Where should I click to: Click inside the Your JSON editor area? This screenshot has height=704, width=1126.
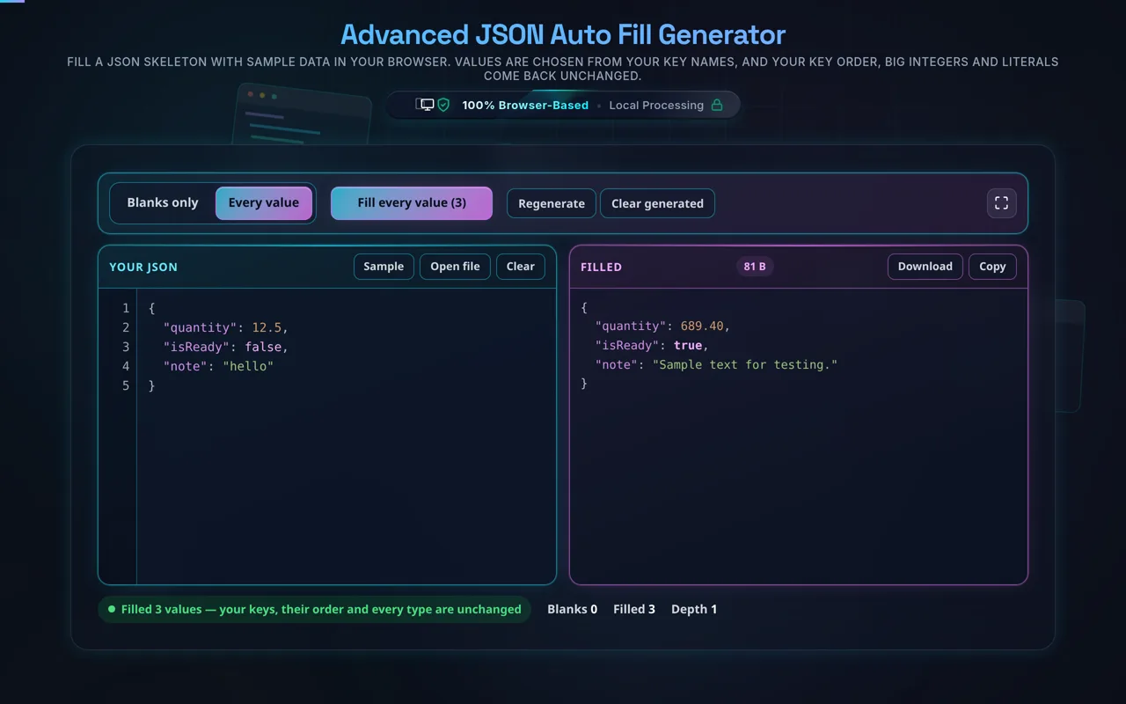coord(347,436)
